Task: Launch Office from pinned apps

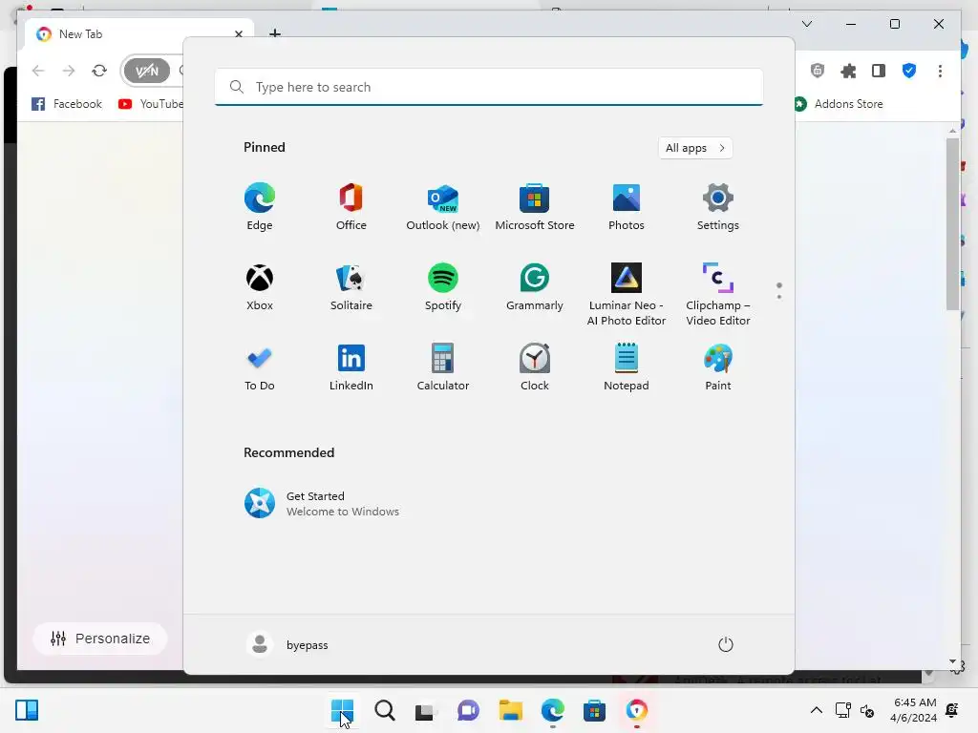Action: click(x=351, y=207)
